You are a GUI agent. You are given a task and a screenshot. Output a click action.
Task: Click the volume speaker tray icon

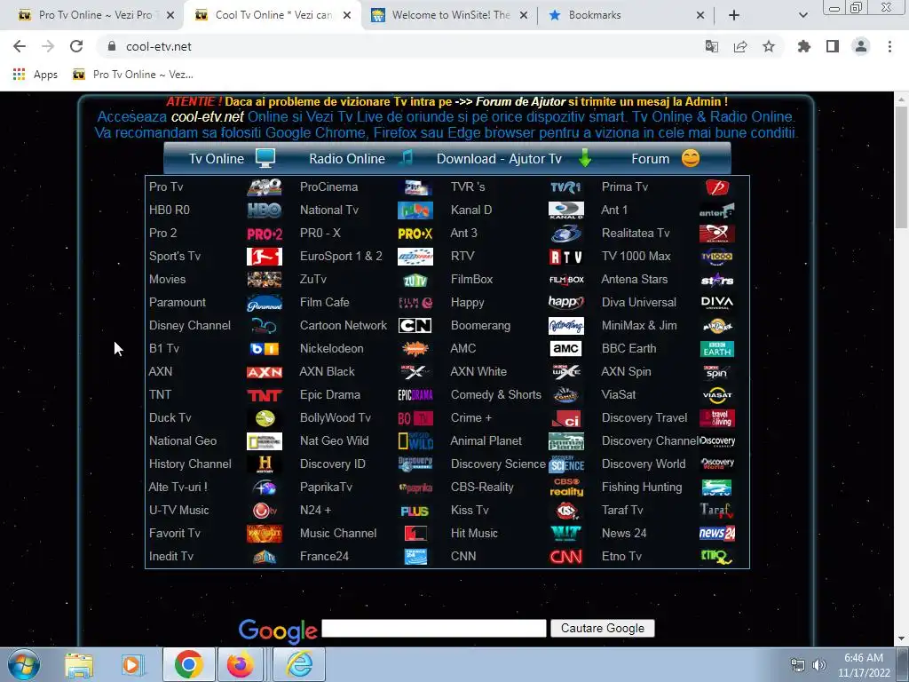point(819,664)
